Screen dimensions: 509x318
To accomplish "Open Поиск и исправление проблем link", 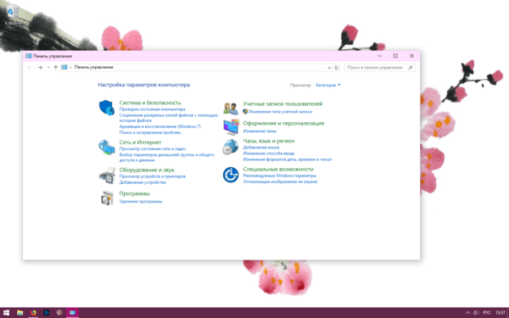I will (150, 132).
